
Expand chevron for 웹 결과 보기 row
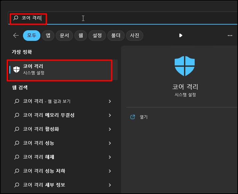110,101
